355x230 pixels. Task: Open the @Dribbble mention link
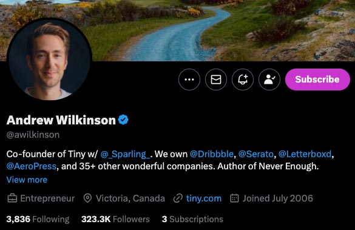point(211,154)
